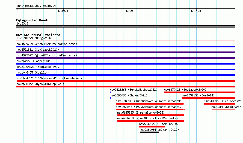Click the 66190k ruler position label
This screenshot has height=143, width=243.
point(63,11)
